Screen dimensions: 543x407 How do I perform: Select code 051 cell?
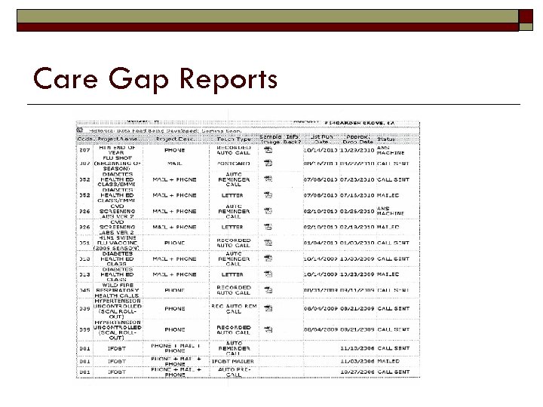tap(84, 243)
